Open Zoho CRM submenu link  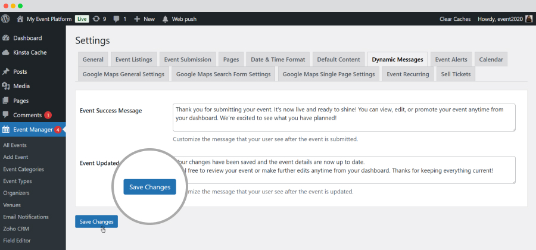16,229
